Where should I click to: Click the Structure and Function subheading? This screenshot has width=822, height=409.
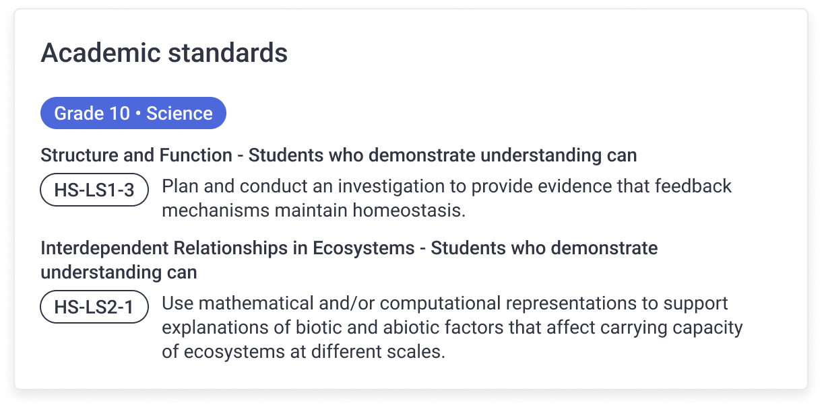338,155
